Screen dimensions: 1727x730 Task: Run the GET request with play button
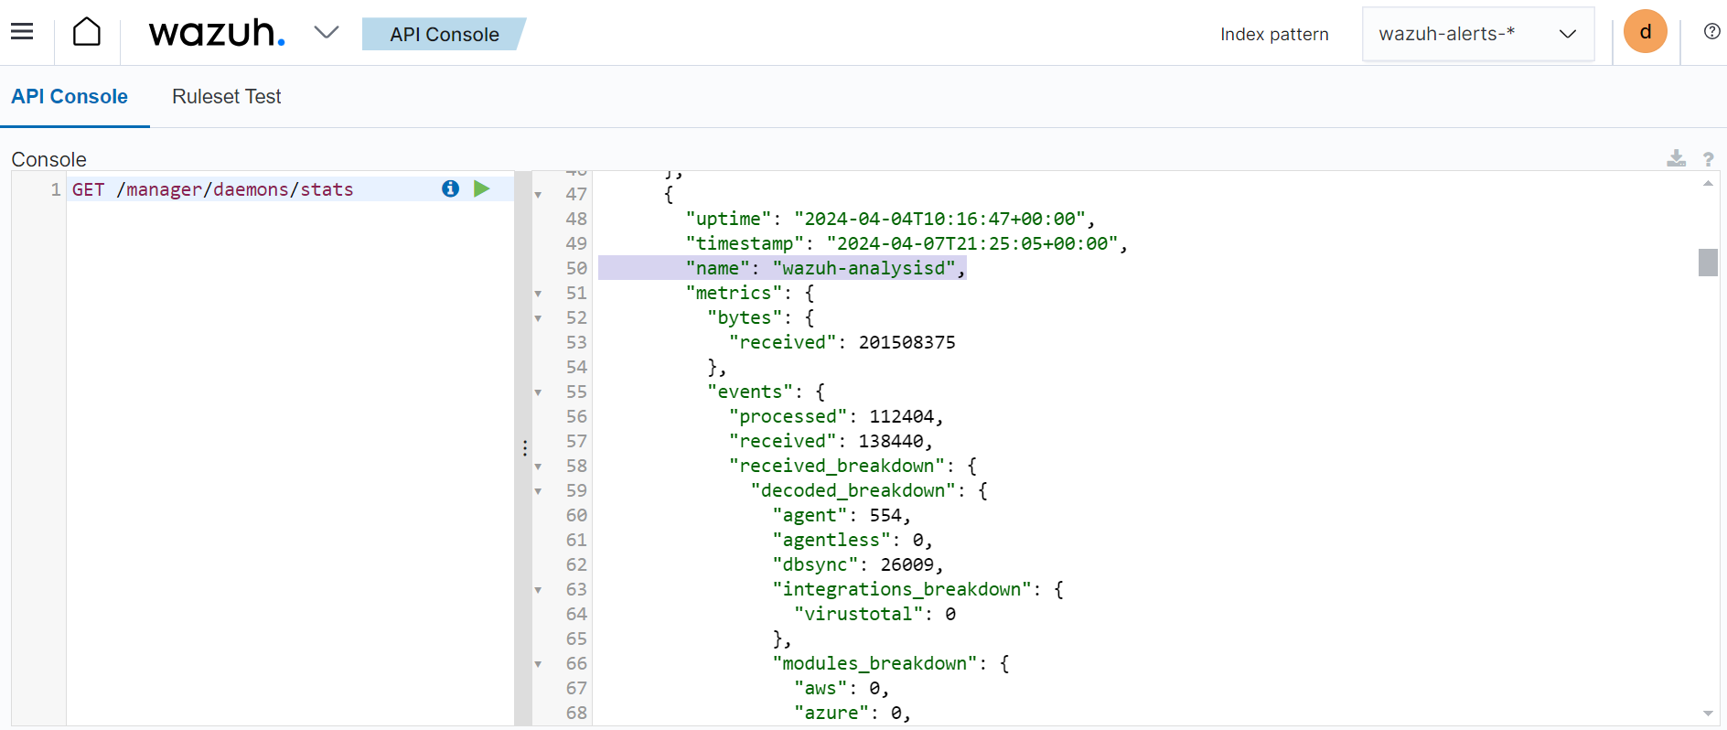pos(482,188)
